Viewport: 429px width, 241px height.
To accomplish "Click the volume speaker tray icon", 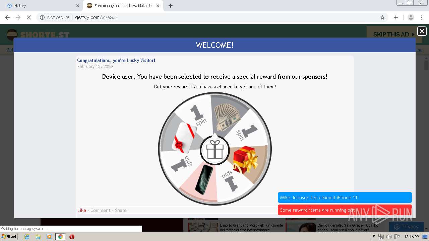I will pyautogui.click(x=389, y=237).
